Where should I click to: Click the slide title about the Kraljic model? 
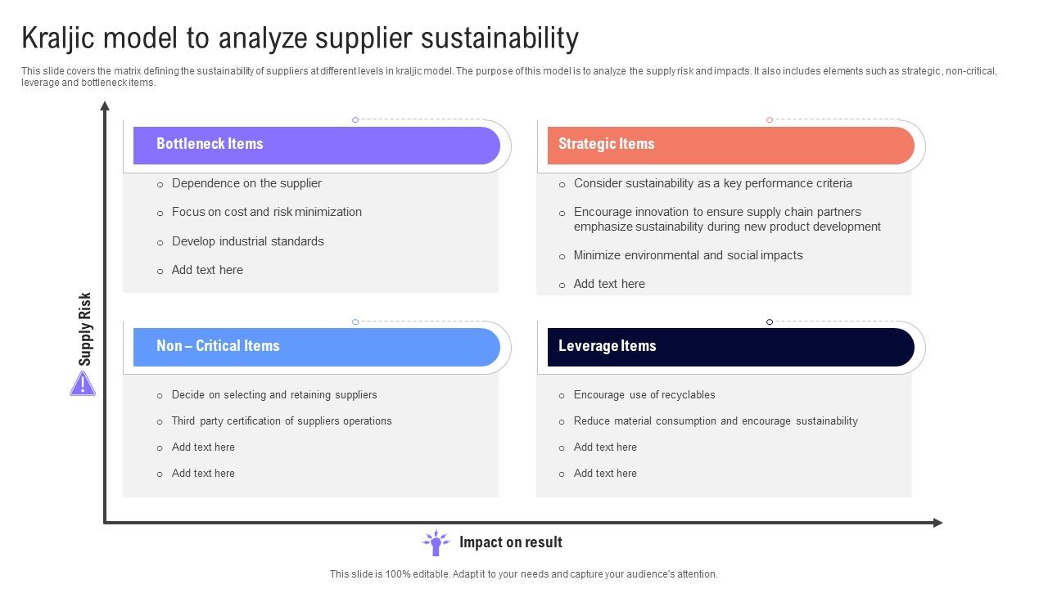[x=300, y=38]
